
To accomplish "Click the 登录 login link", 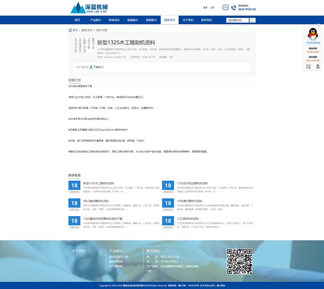I will pos(205,8).
